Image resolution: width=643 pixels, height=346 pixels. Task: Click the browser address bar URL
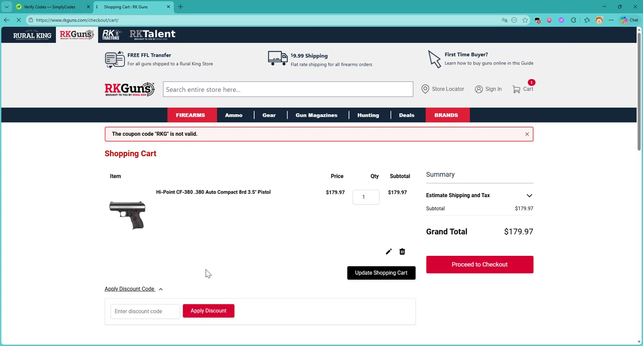pos(77,20)
